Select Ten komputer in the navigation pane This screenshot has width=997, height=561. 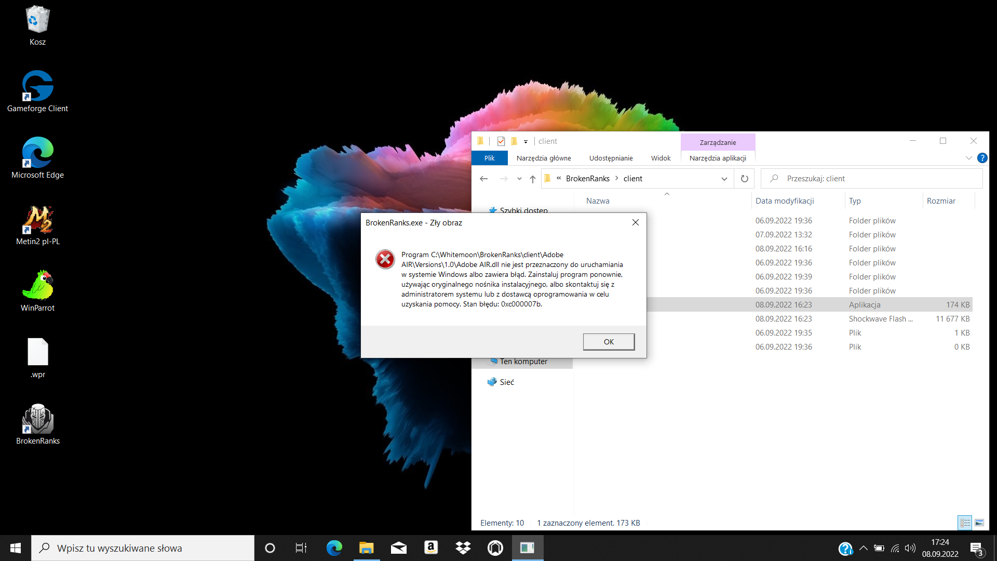[523, 362]
